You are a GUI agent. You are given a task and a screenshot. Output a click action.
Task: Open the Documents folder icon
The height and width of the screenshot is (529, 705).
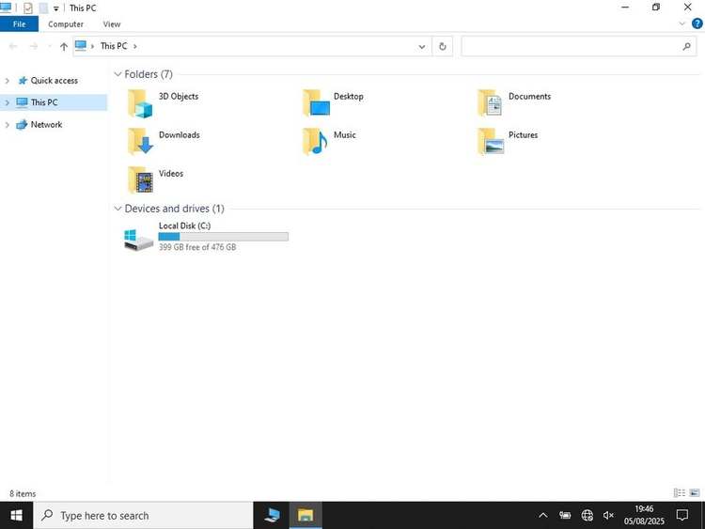[490, 103]
